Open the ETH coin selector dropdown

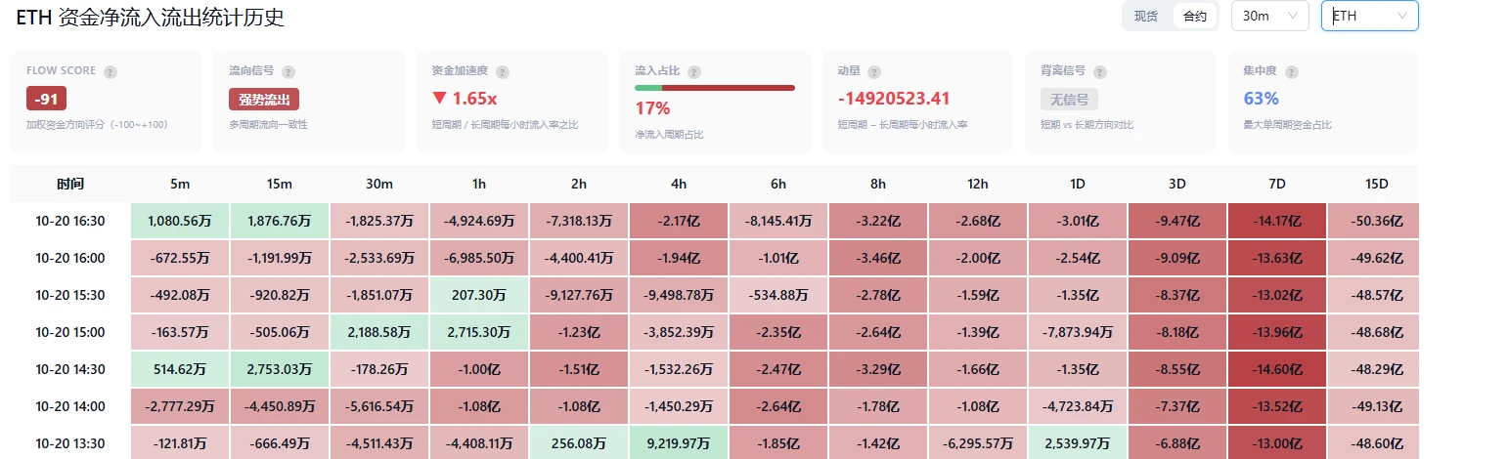[x=1370, y=16]
